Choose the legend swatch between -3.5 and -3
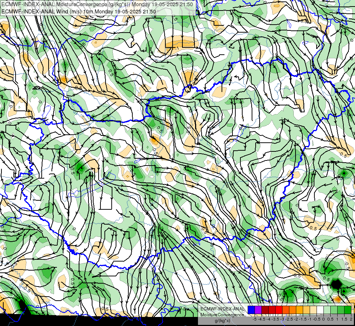355x326 pixels. pos(279,310)
